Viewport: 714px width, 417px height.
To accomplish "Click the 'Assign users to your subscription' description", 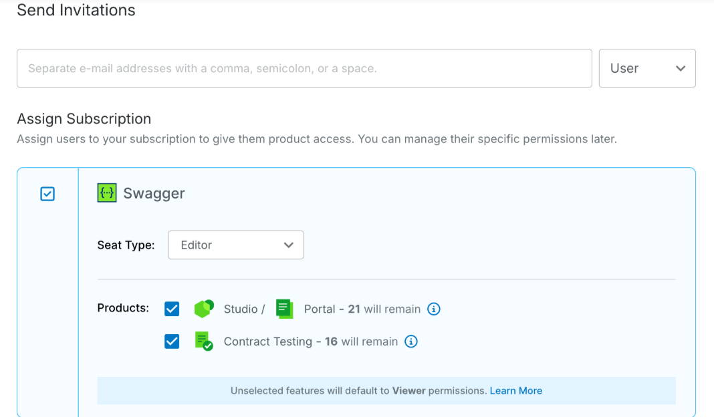I will click(x=317, y=139).
